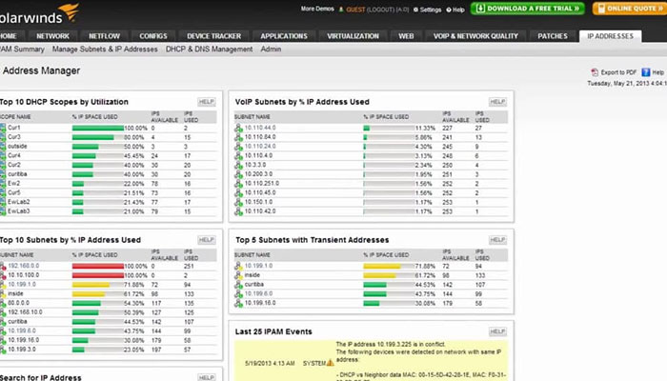Click the More Demos link
The image size is (667, 381).
pos(317,9)
